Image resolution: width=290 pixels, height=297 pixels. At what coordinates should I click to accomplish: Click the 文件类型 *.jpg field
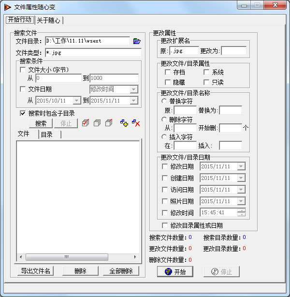click(93, 53)
